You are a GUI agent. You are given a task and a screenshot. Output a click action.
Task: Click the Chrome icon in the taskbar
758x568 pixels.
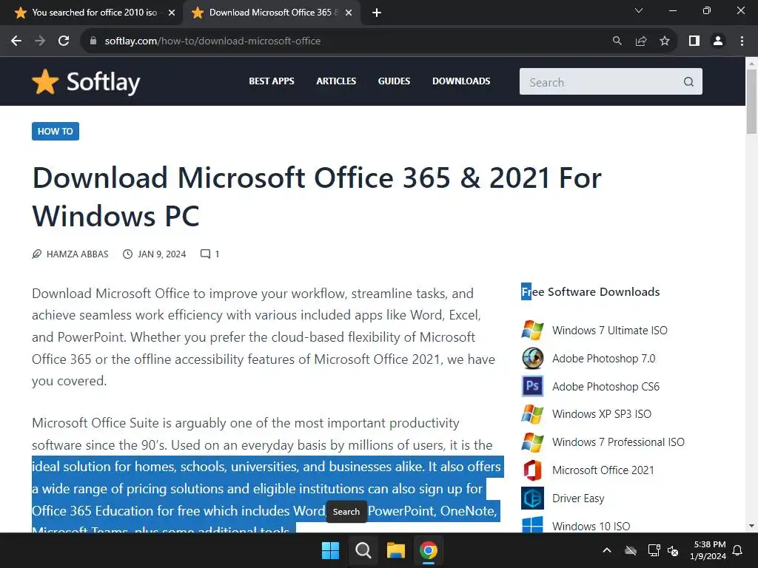coord(429,550)
